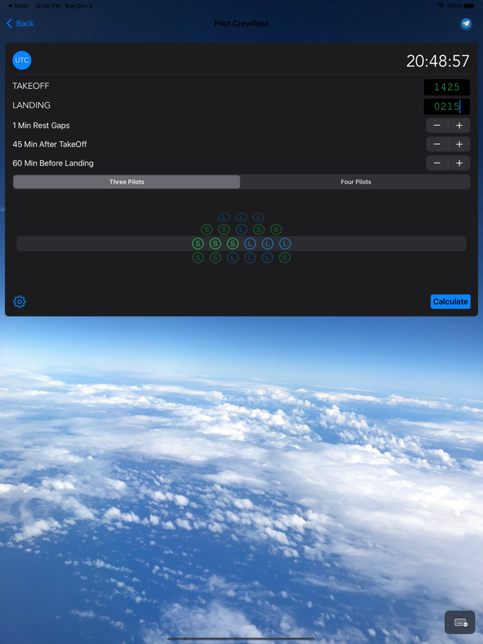This screenshot has height=644, width=483.
Task: Decrease the 1 Min Rest Gaps value
Action: click(437, 125)
